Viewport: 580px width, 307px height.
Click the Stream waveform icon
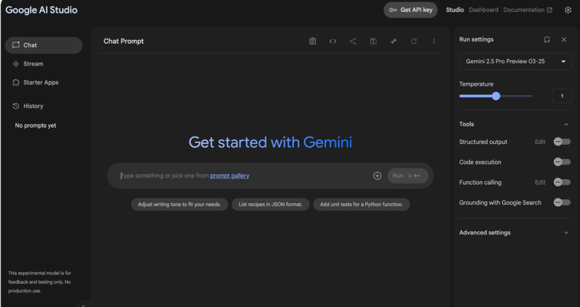pyautogui.click(x=15, y=63)
